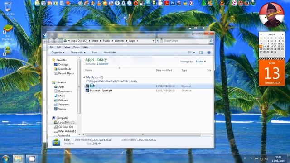The image size is (290, 163).
Task: Launch VLC from the top dock
Action: 99,3
